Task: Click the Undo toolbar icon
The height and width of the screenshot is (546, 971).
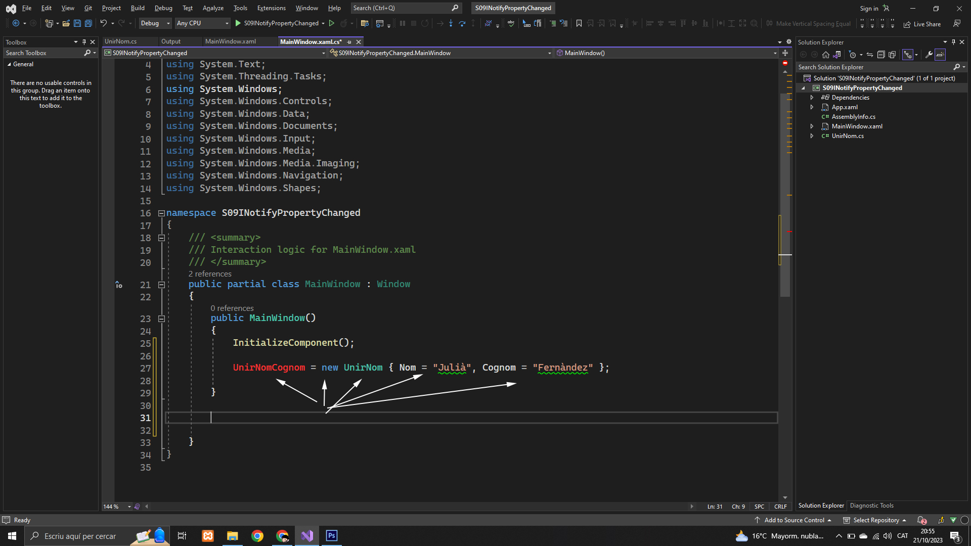Action: click(103, 23)
